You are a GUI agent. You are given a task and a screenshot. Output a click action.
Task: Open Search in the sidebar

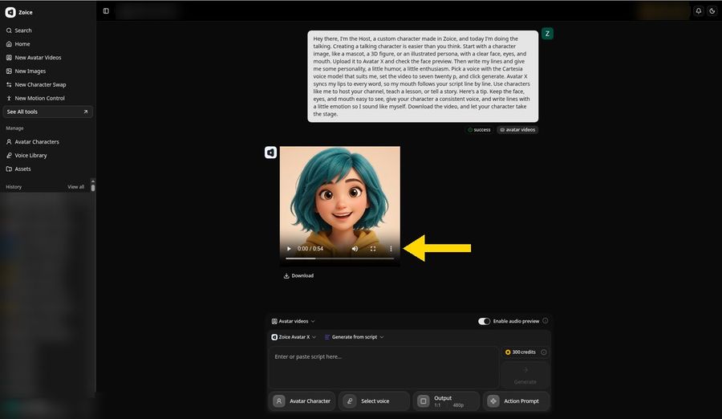pyautogui.click(x=19, y=31)
